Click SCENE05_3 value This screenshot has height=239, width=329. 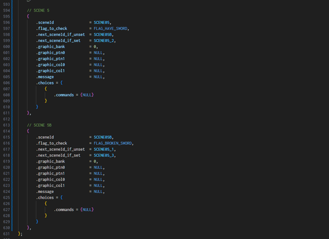pyautogui.click(x=103, y=155)
